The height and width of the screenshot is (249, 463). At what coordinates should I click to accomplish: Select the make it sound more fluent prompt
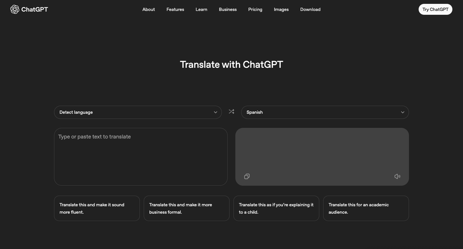97,208
